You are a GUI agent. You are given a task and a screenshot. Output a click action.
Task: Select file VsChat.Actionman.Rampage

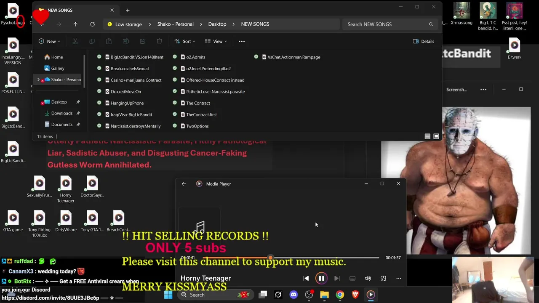coord(294,57)
